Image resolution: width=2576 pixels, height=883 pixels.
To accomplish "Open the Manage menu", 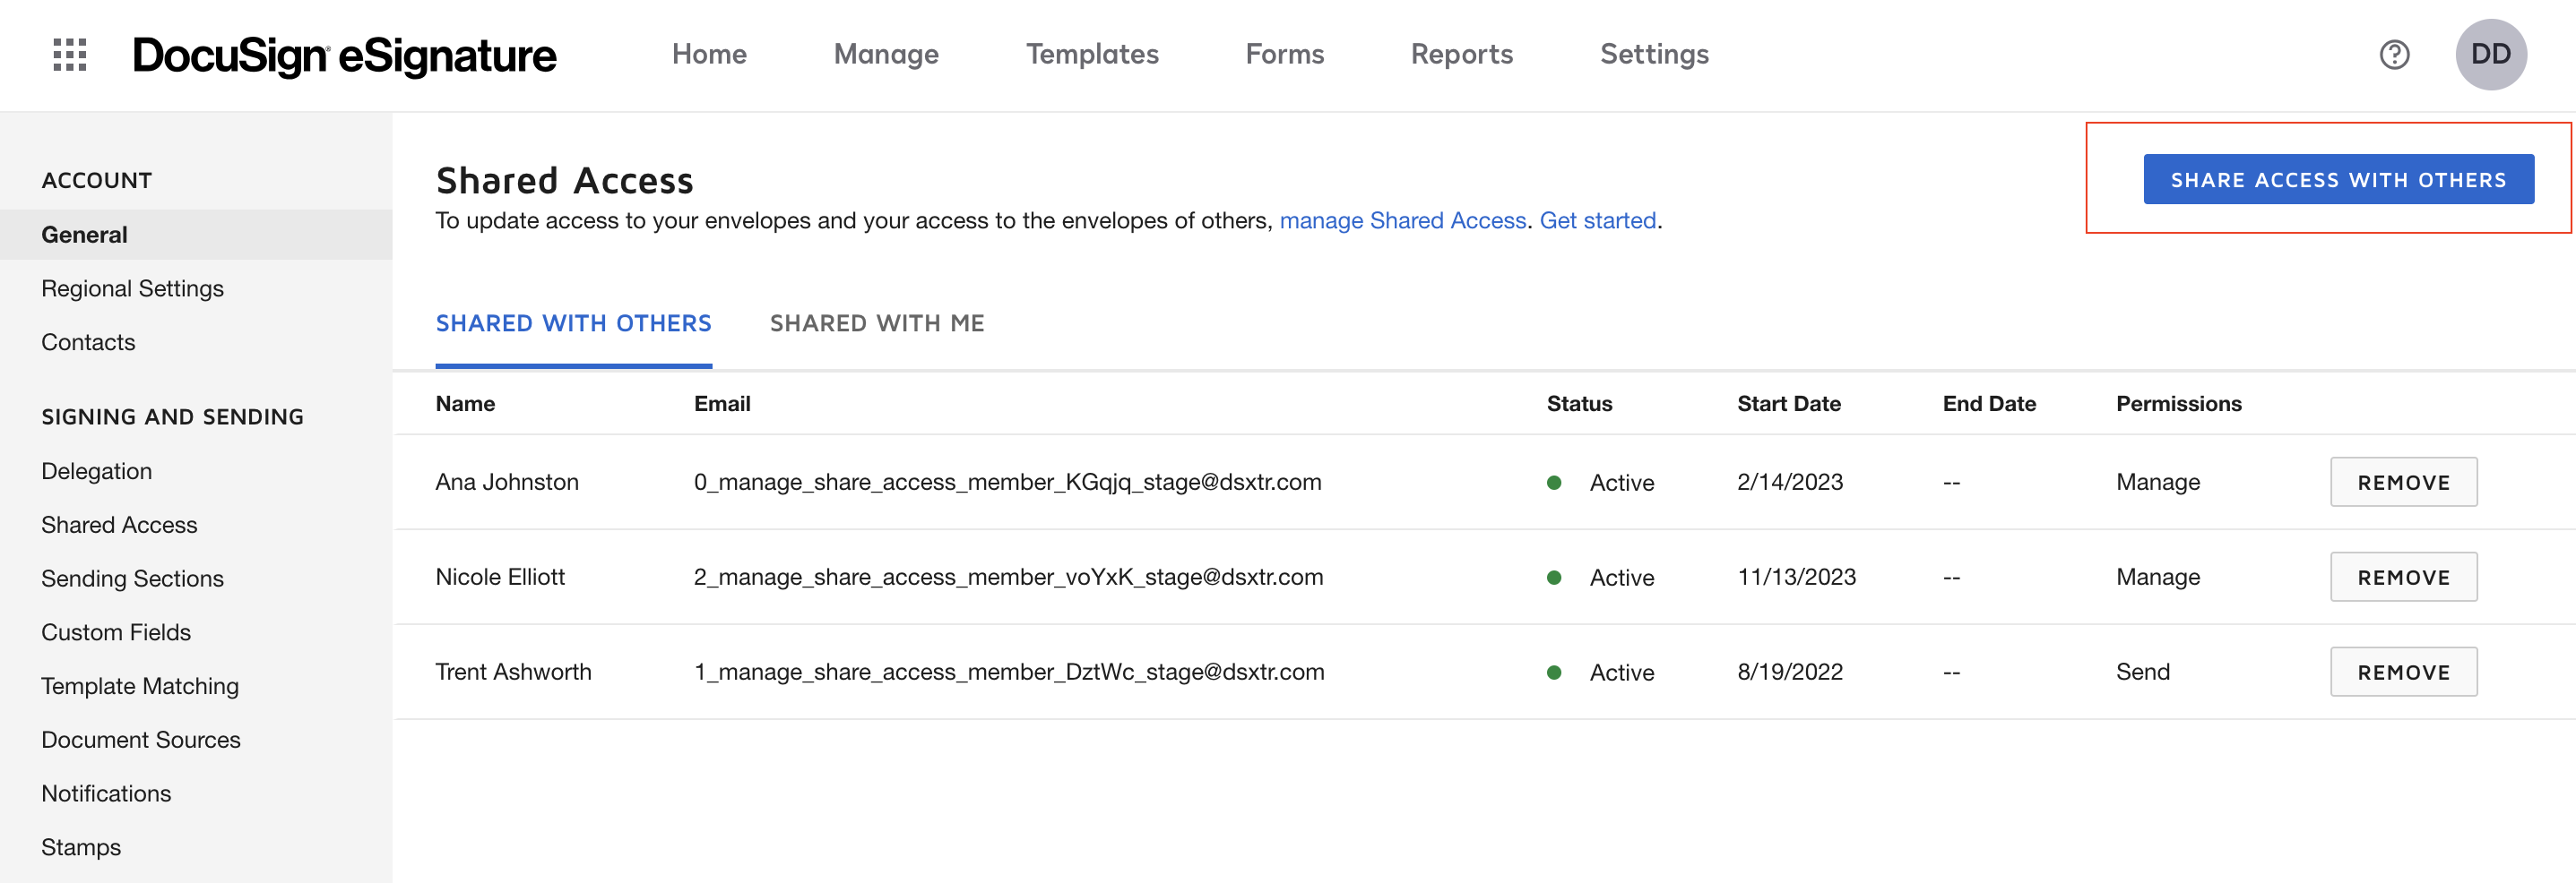I will 885,55.
